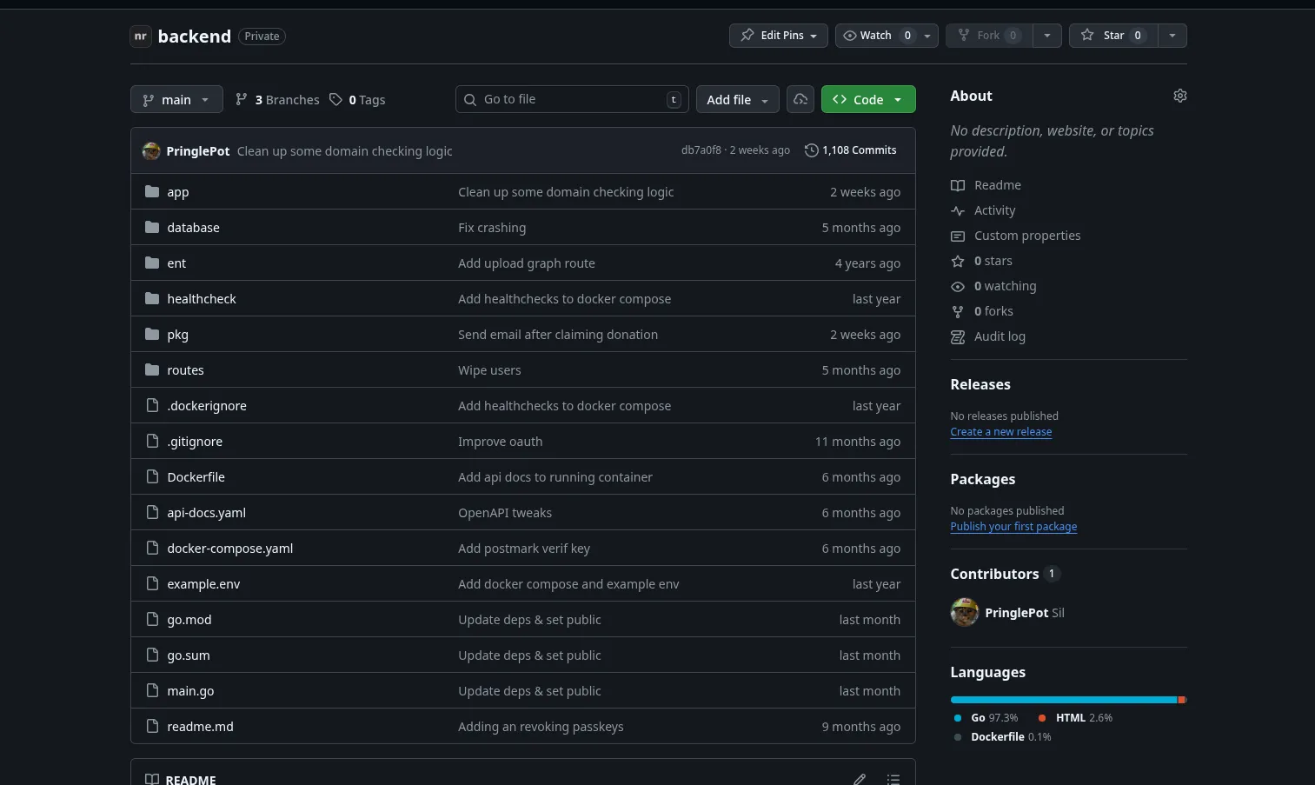Open About settings with the gear icon

[x=1179, y=96]
